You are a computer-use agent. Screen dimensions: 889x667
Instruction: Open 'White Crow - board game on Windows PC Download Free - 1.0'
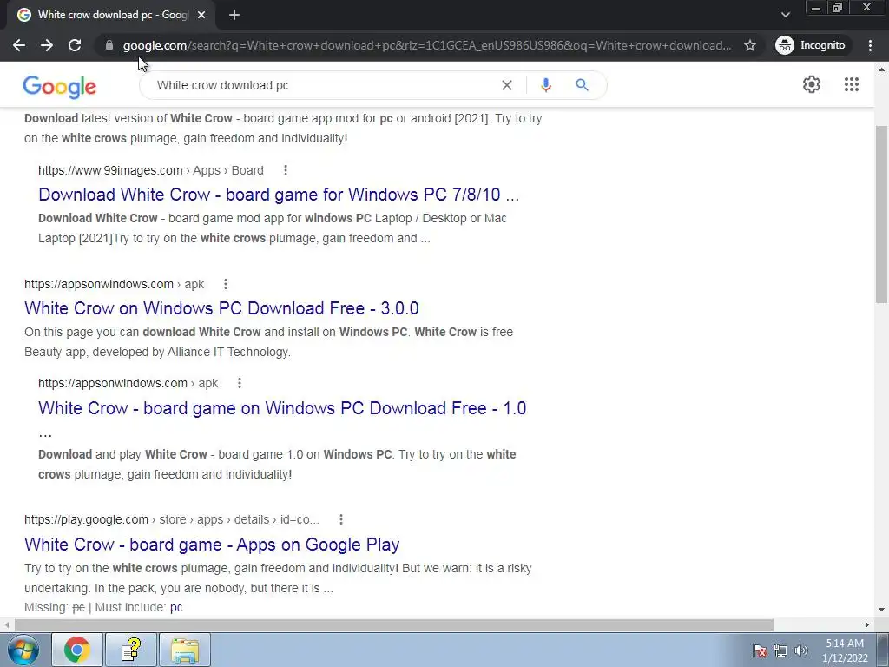pyautogui.click(x=282, y=408)
